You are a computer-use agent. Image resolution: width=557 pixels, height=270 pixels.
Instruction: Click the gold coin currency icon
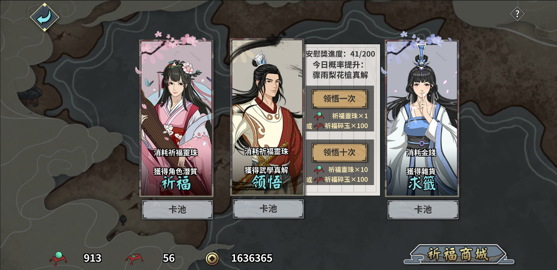pos(212,258)
